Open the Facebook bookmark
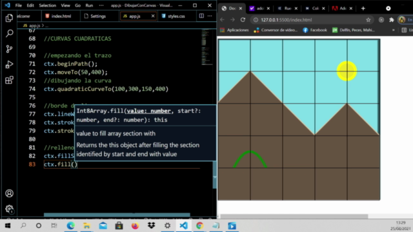This screenshot has height=232, width=413. (x=315, y=30)
